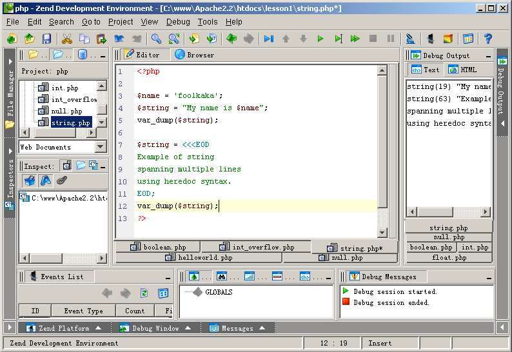Click the blue Step Over debug icon
512x352 pixels.
pos(269,39)
